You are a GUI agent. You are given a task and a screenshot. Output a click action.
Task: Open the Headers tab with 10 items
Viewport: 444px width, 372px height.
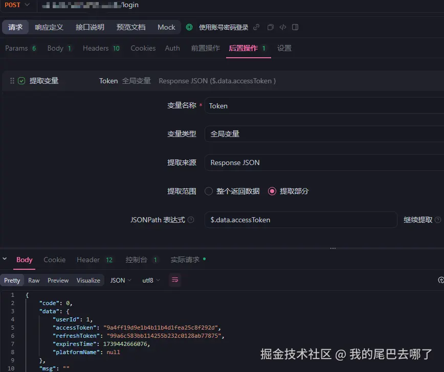101,48
